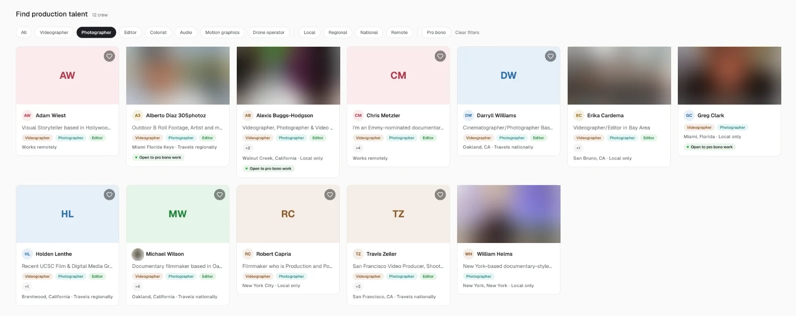Toggle the Motion graphics filter chip

point(223,32)
